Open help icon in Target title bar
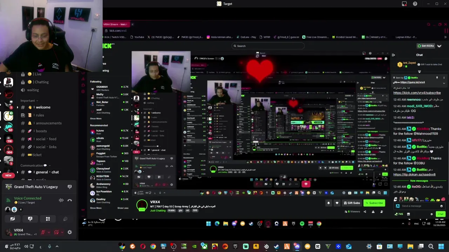The width and height of the screenshot is (449, 252). [x=415, y=4]
